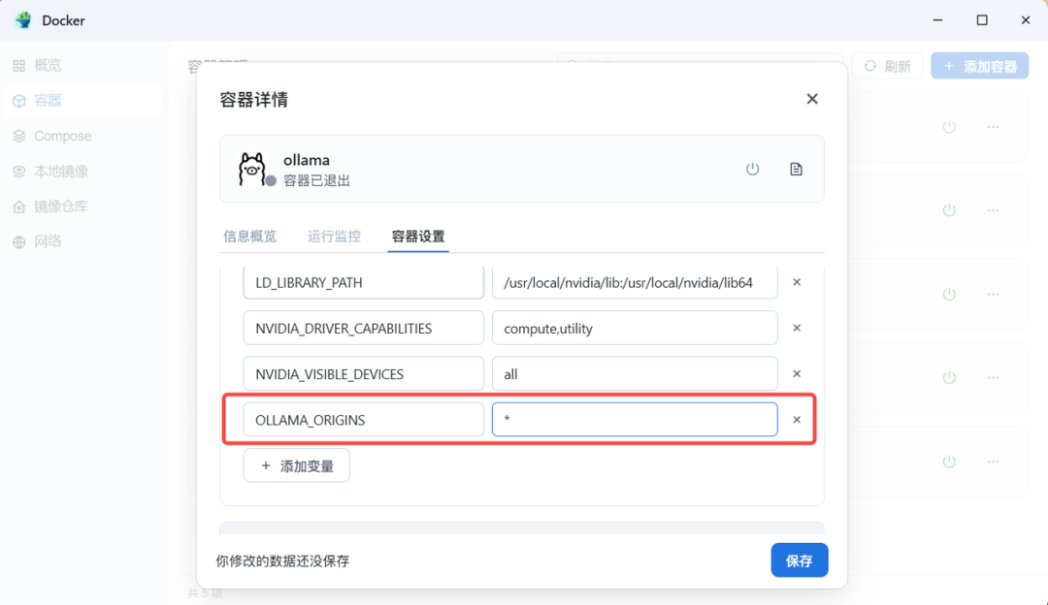Open 镜像仓库 in the sidebar

point(82,207)
